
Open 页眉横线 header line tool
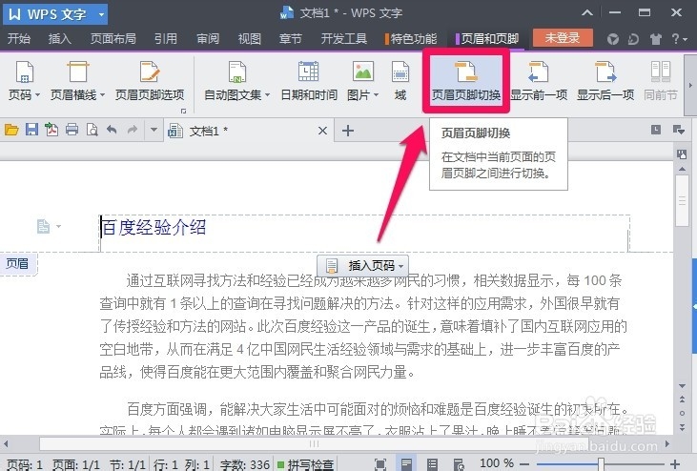point(78,72)
